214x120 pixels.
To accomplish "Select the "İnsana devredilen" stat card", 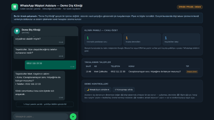I will point(142,40).
